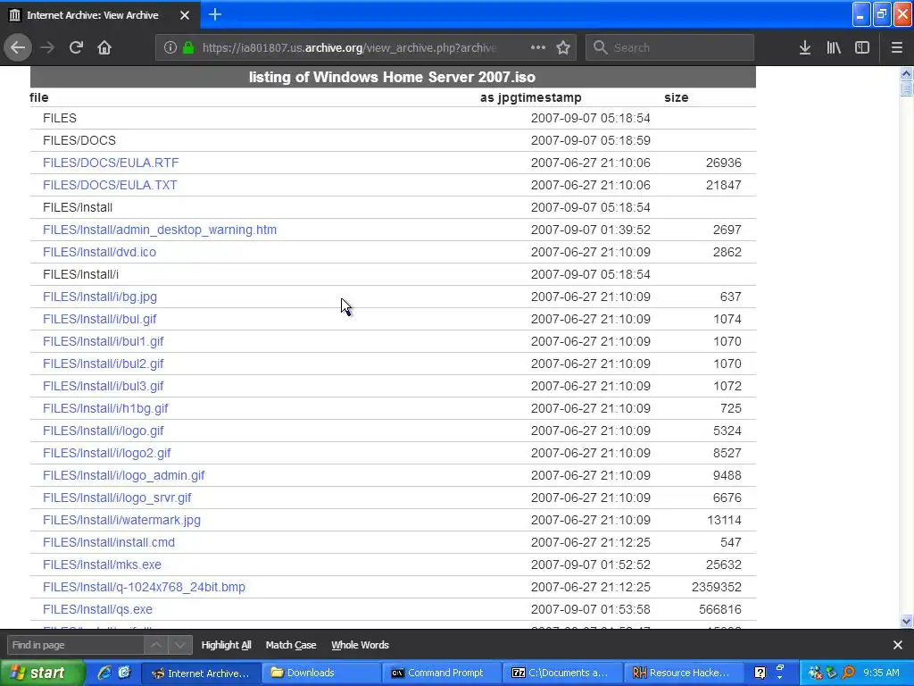Image resolution: width=914 pixels, height=686 pixels.
Task: Open watermark.jpg file link
Action: (121, 521)
